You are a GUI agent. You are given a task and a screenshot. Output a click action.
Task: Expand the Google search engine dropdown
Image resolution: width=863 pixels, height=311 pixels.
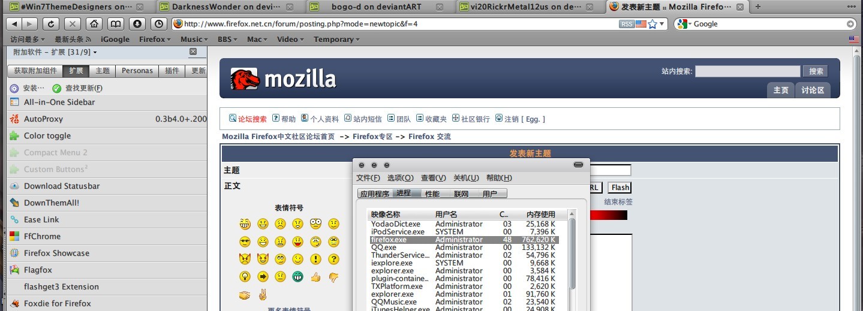(x=685, y=24)
